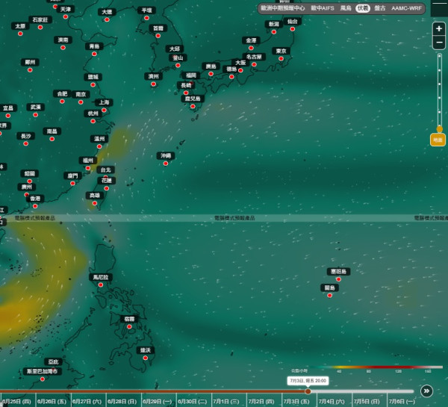Switch to the 風烏 model tab

pyautogui.click(x=346, y=8)
